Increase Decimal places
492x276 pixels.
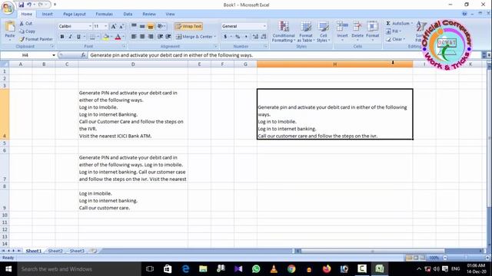255,37
